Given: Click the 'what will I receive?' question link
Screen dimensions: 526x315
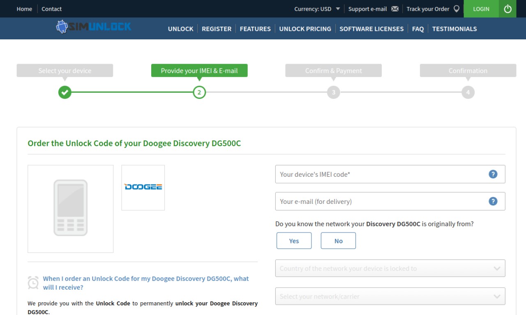Looking at the screenshot, I should pyautogui.click(x=146, y=283).
